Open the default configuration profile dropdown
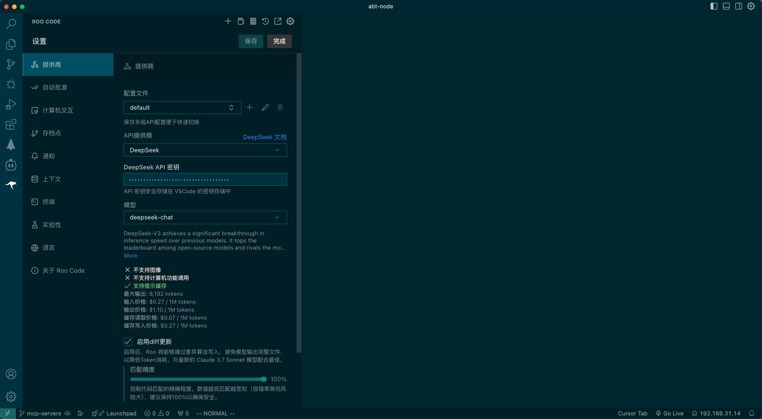The height and width of the screenshot is (419, 762). click(182, 108)
